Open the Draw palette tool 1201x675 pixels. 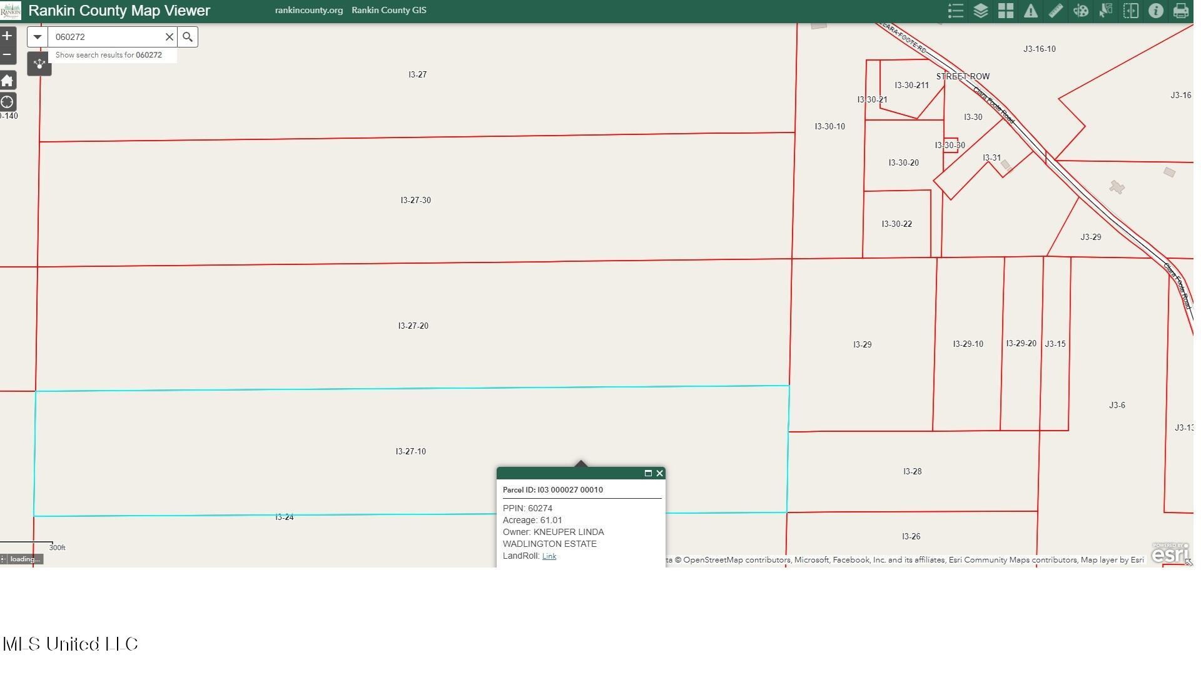click(1080, 11)
